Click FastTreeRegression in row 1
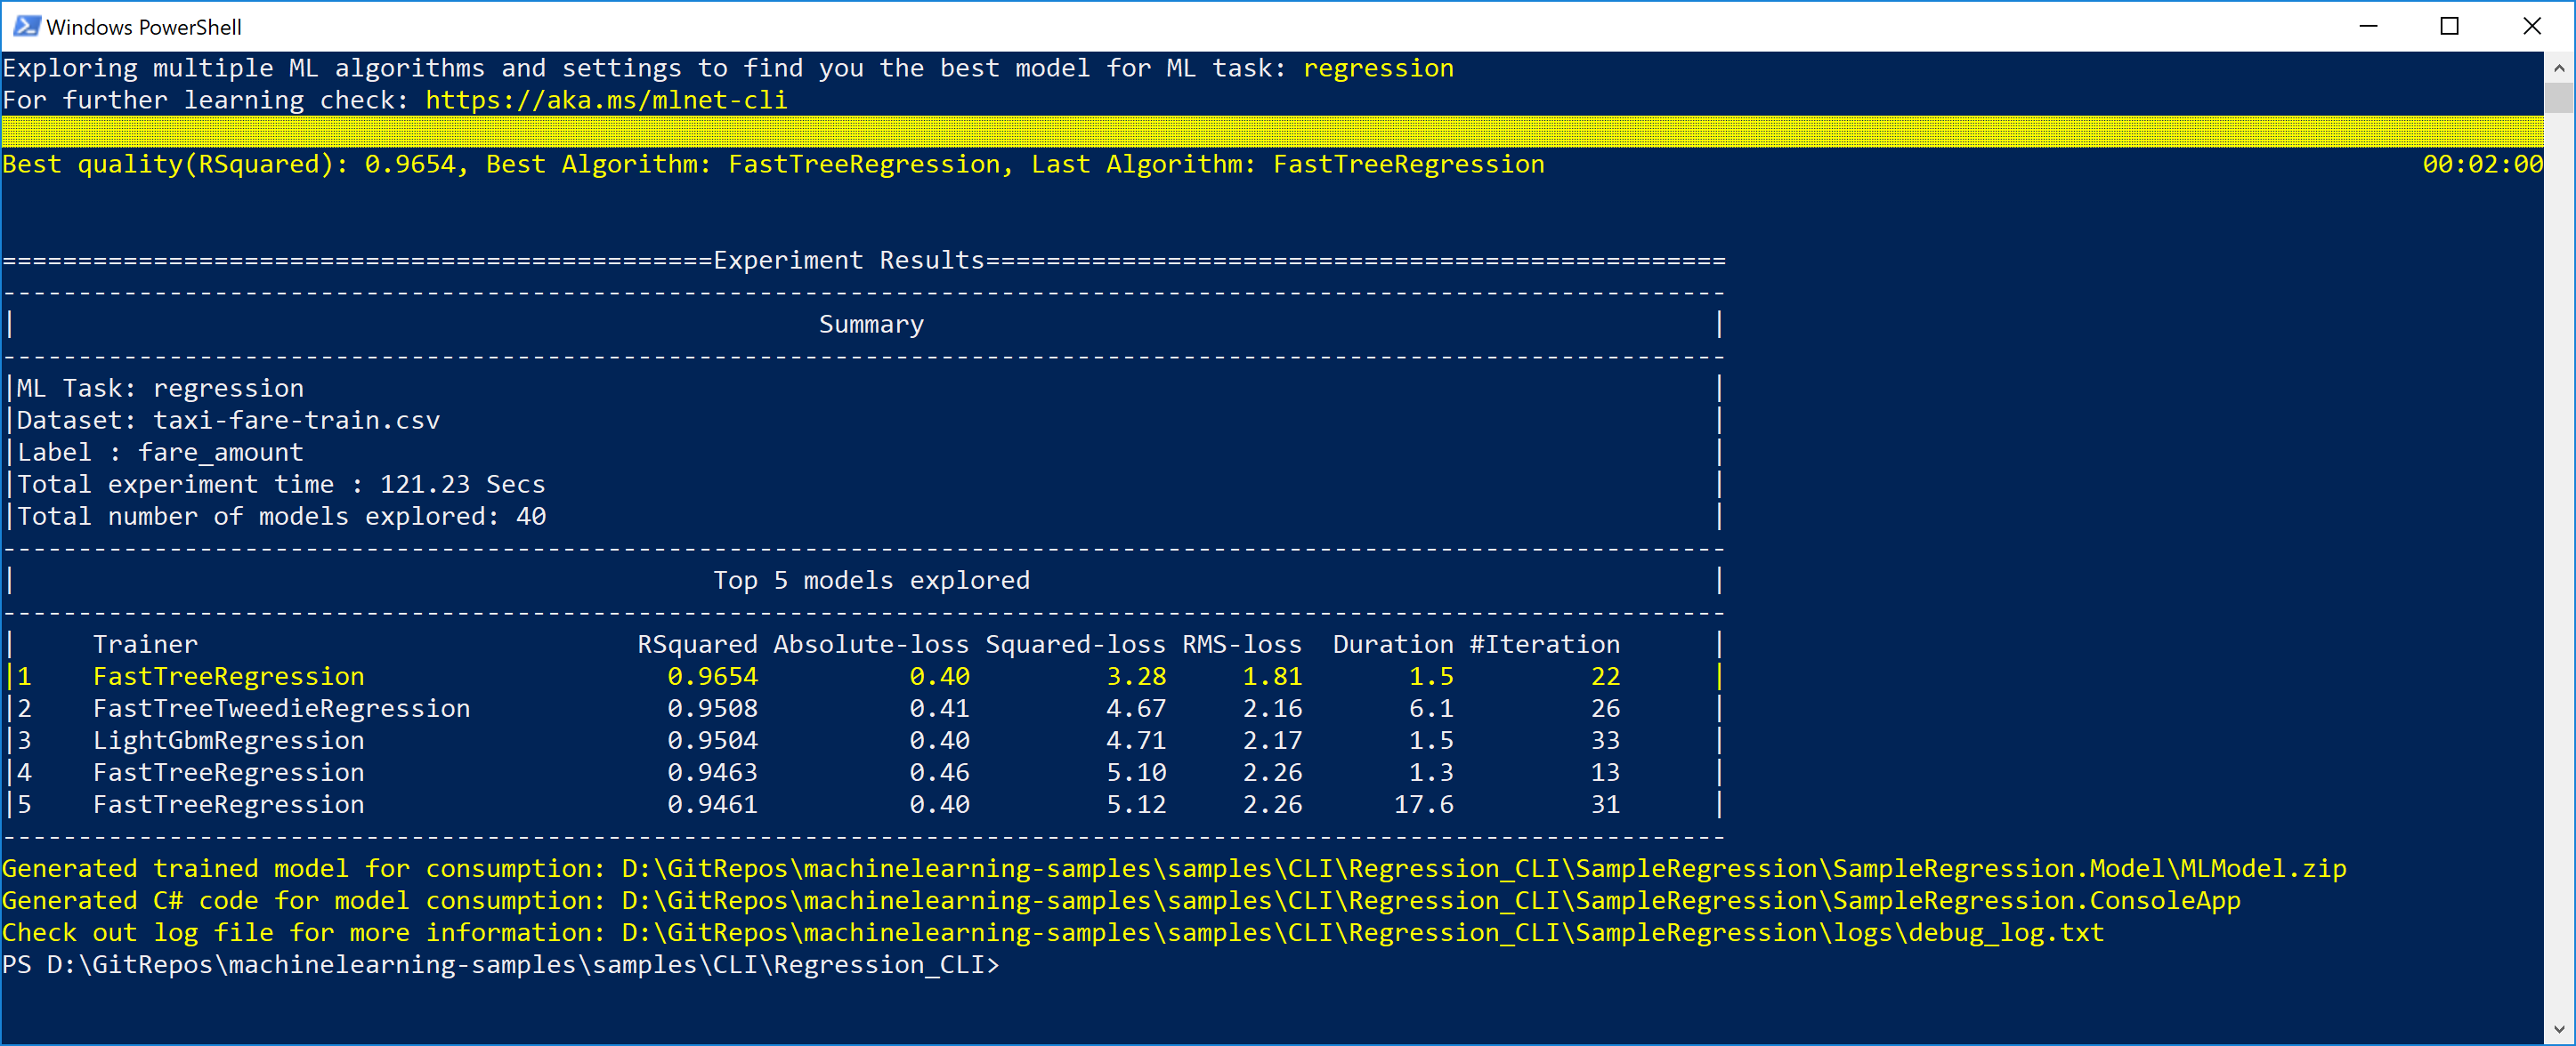 (x=228, y=676)
